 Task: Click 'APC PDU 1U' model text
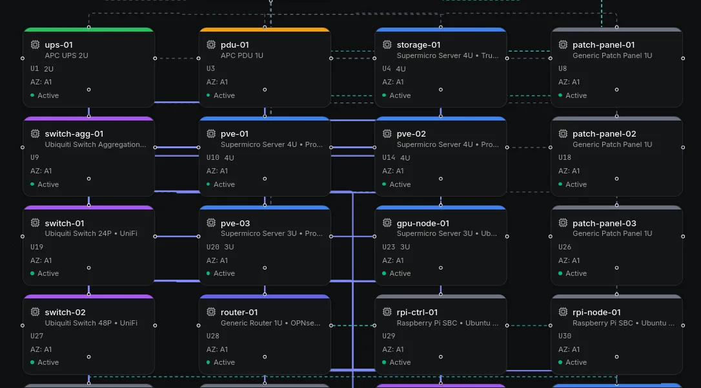pyautogui.click(x=242, y=55)
